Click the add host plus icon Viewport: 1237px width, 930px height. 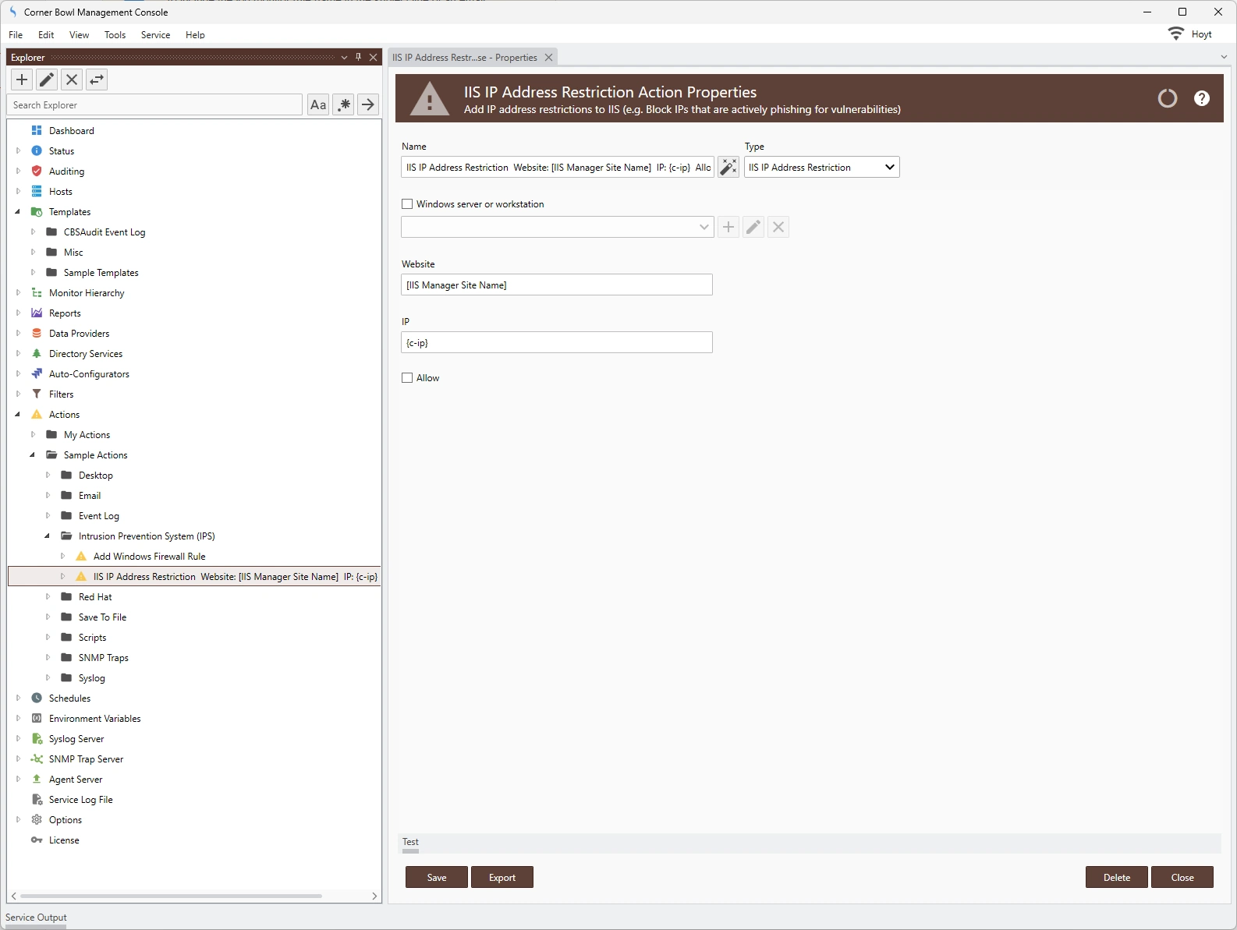(x=728, y=227)
